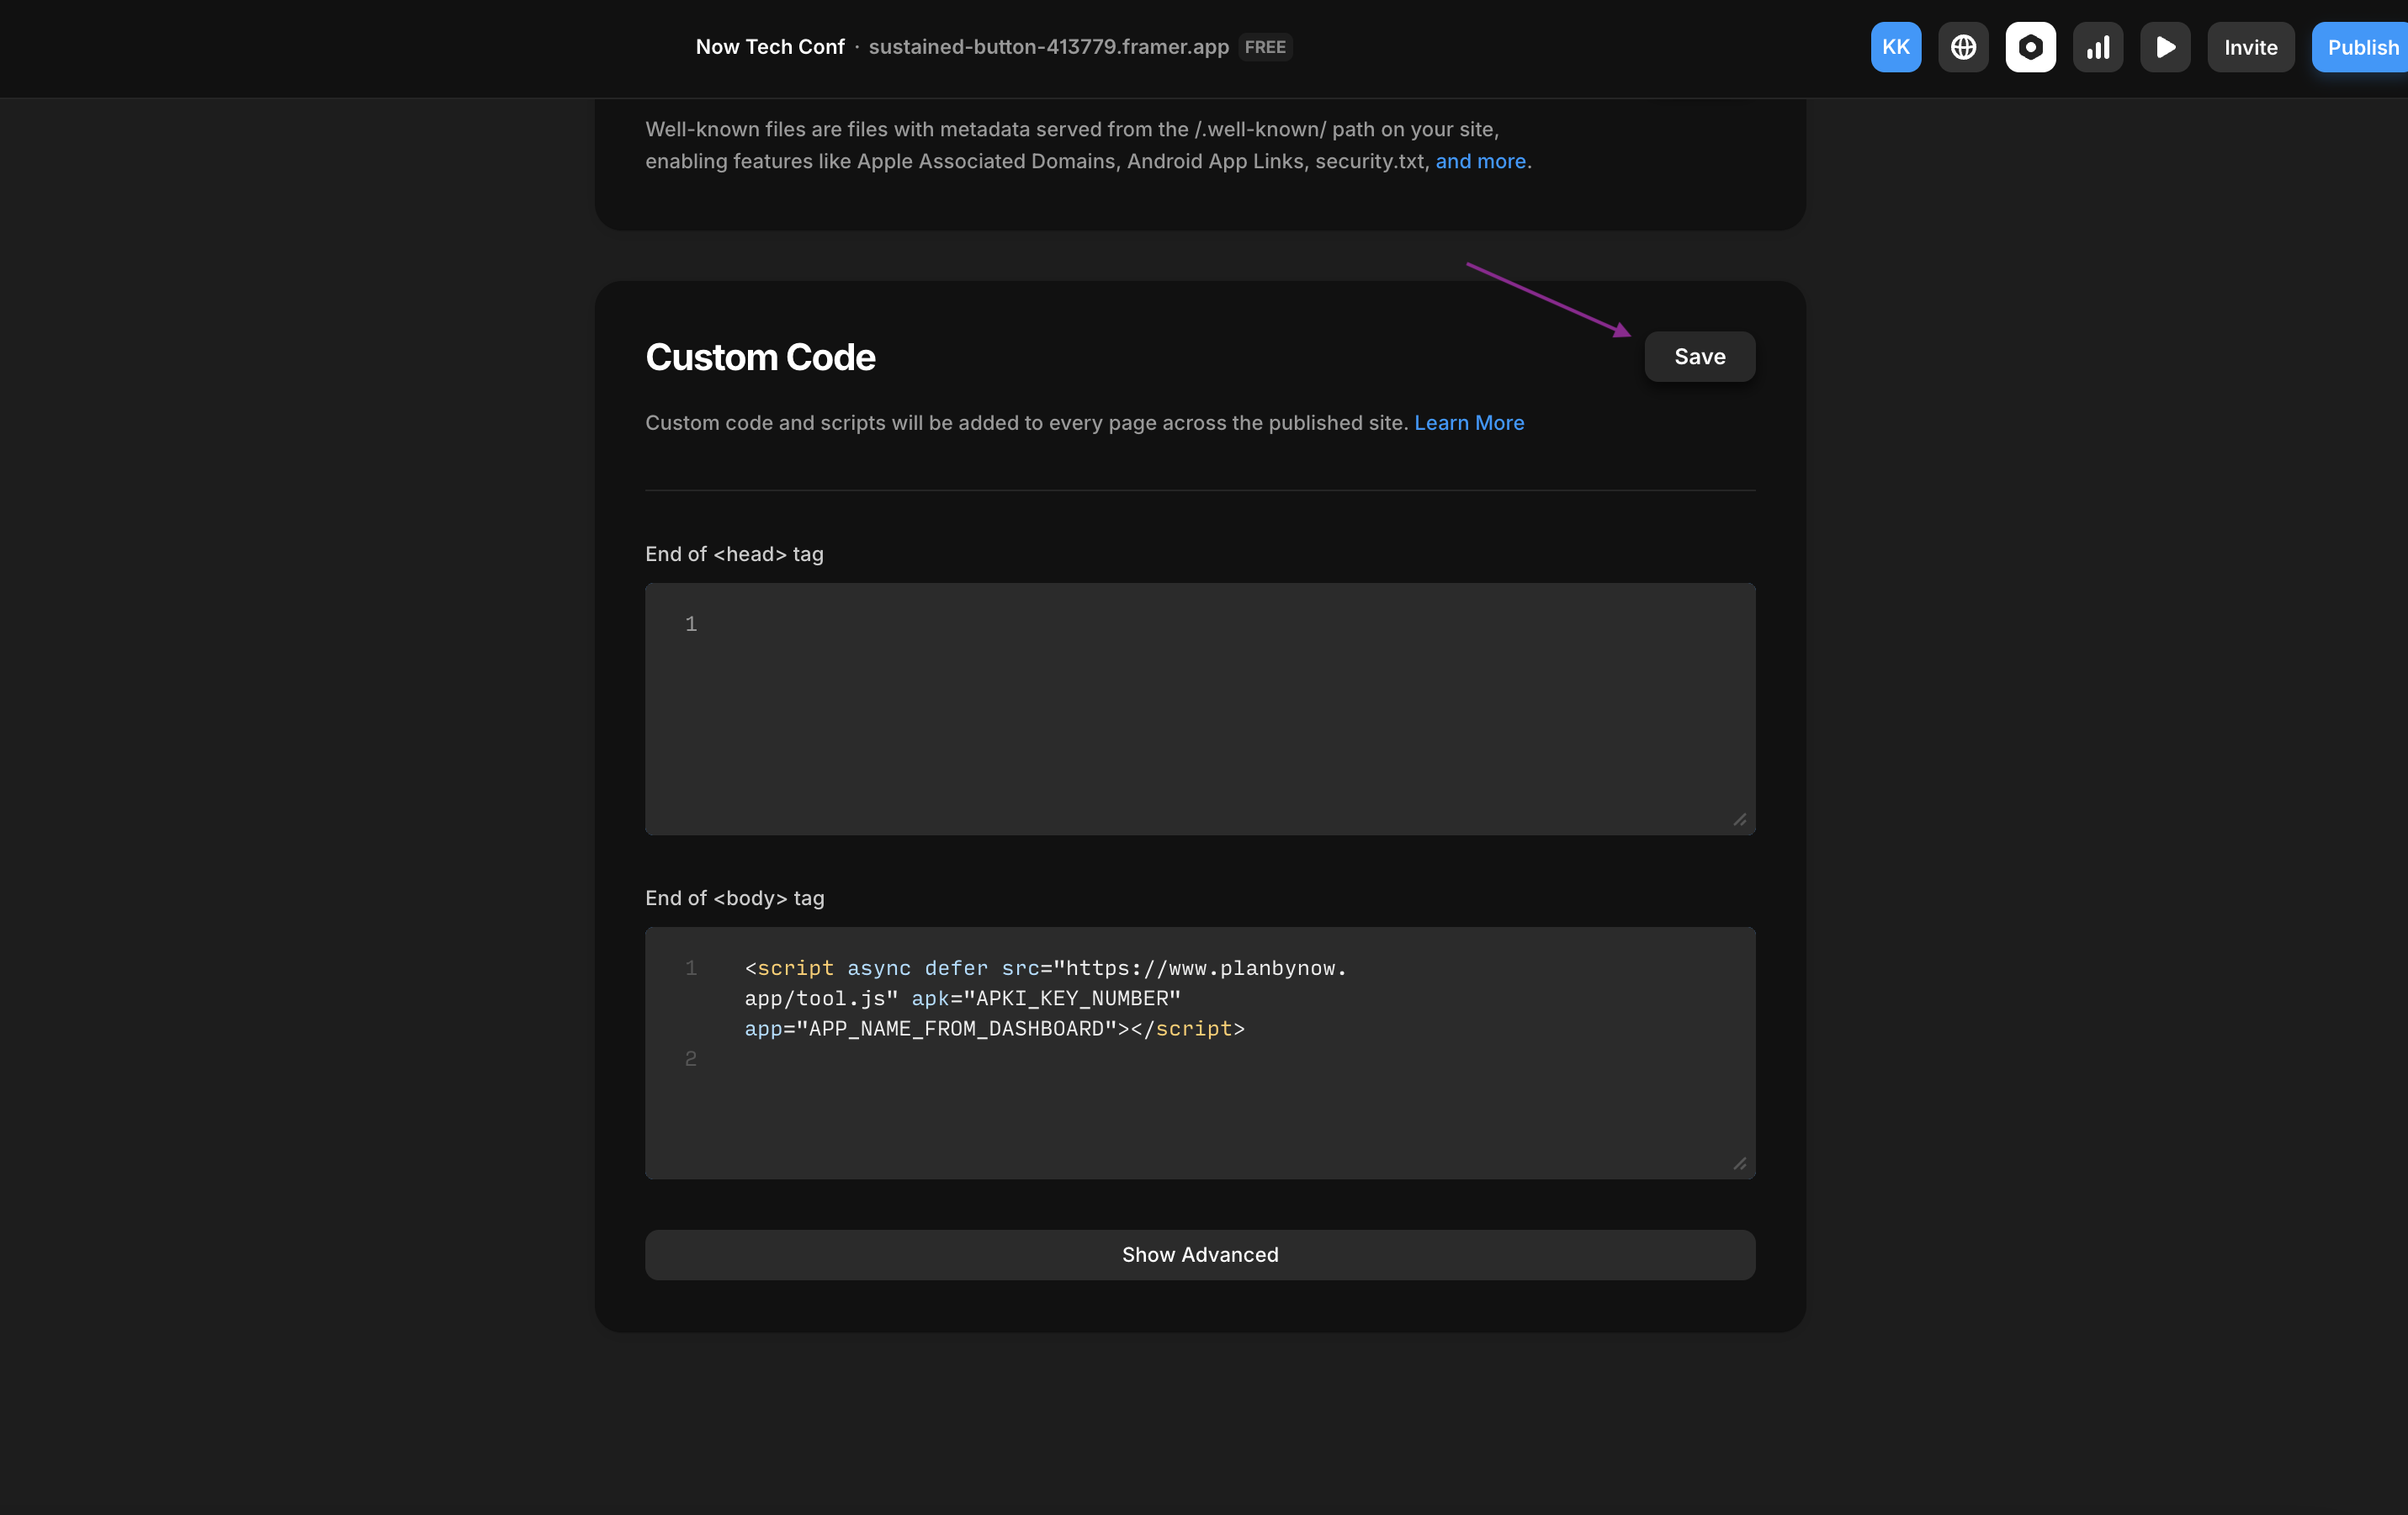This screenshot has height=1515, width=2408.
Task: Click the sustained-button-413779.framer.app domain text
Action: coord(1048,47)
